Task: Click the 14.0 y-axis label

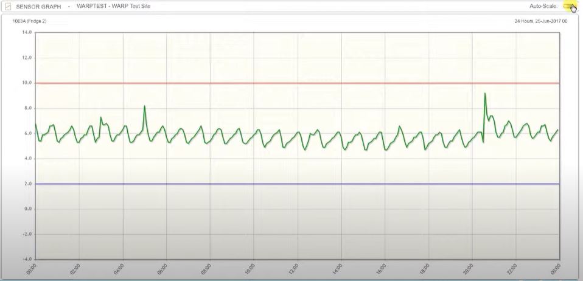Action: (x=27, y=32)
